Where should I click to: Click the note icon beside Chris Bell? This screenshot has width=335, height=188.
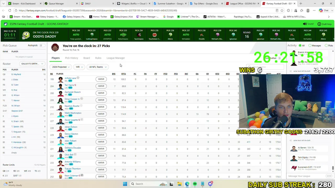(75, 154)
